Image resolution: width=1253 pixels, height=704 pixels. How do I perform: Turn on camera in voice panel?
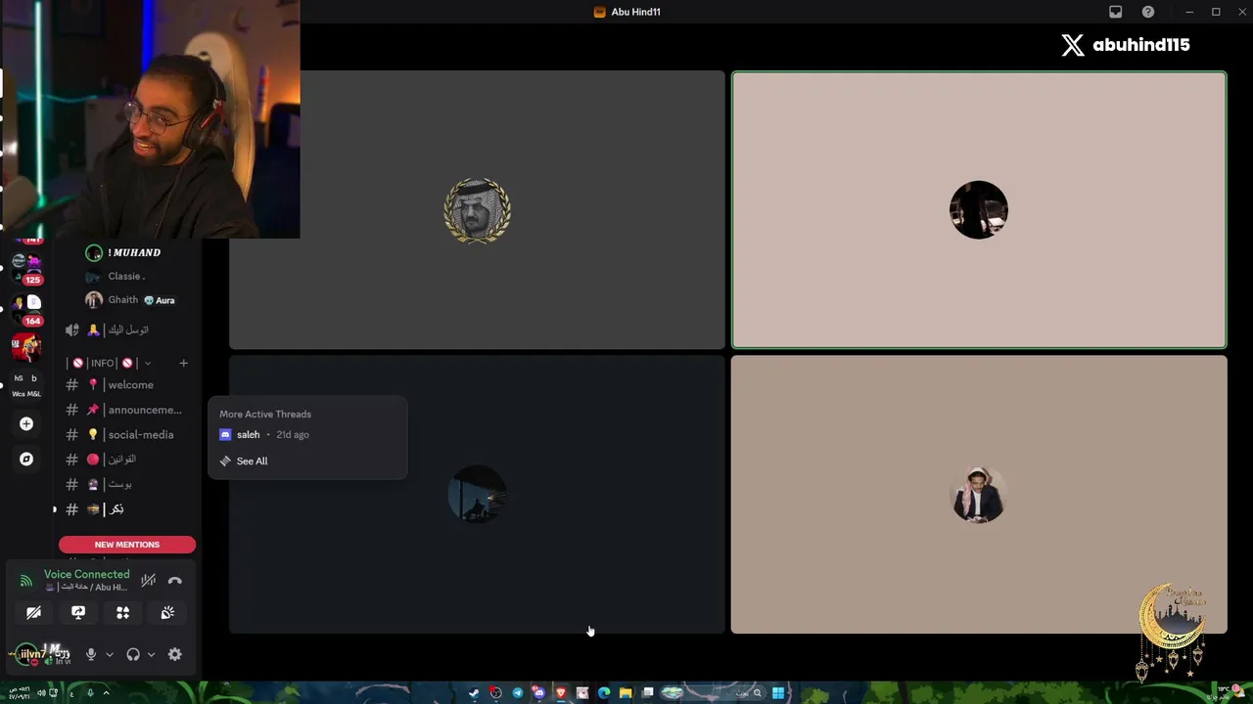[x=33, y=613]
